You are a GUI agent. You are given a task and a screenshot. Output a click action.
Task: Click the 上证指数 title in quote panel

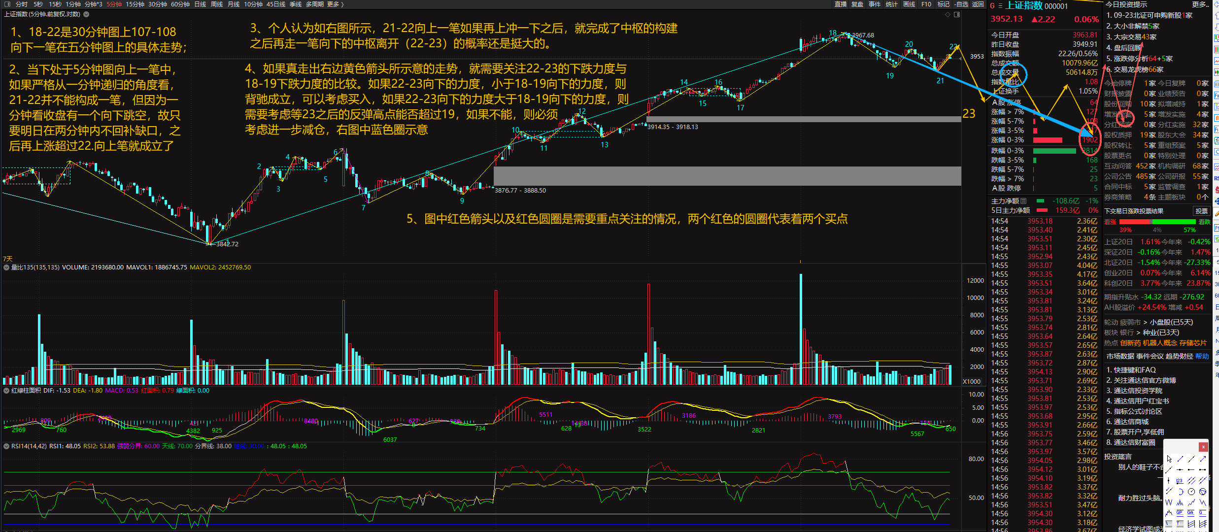(x=1024, y=5)
